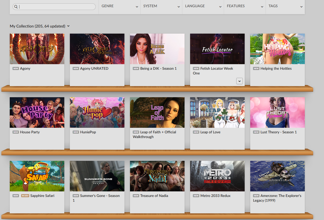Open the Agony UNRATED game cover
Screen dimensions: 324x220
tap(97, 49)
